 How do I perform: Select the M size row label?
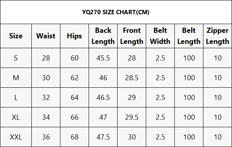point(16,78)
